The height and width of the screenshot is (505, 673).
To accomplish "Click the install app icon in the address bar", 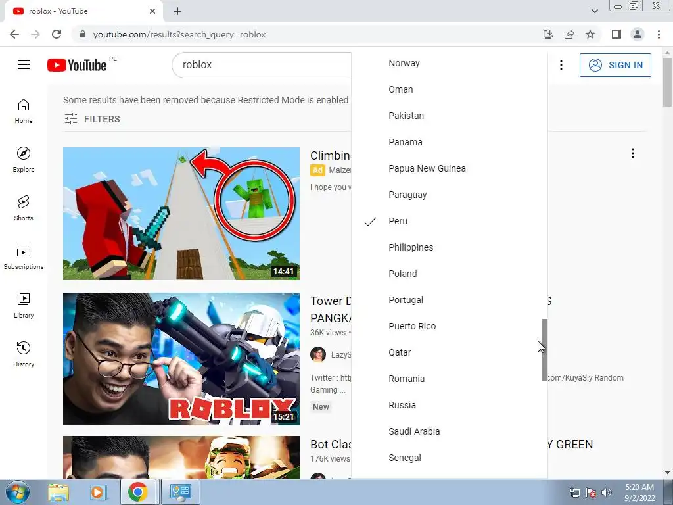I will [x=548, y=34].
